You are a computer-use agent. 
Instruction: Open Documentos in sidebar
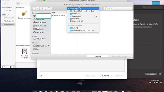pos(40,26)
